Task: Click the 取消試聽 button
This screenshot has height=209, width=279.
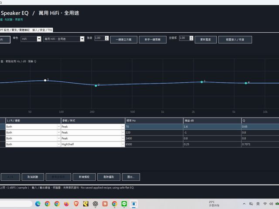Action: coord(33,177)
